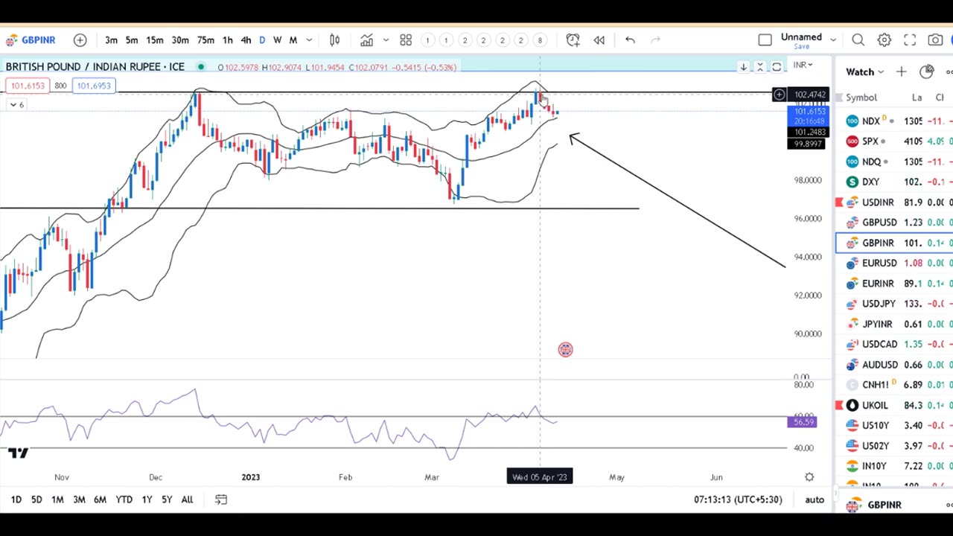
Task: Expand the layout name dropdown chevron
Action: tap(833, 40)
